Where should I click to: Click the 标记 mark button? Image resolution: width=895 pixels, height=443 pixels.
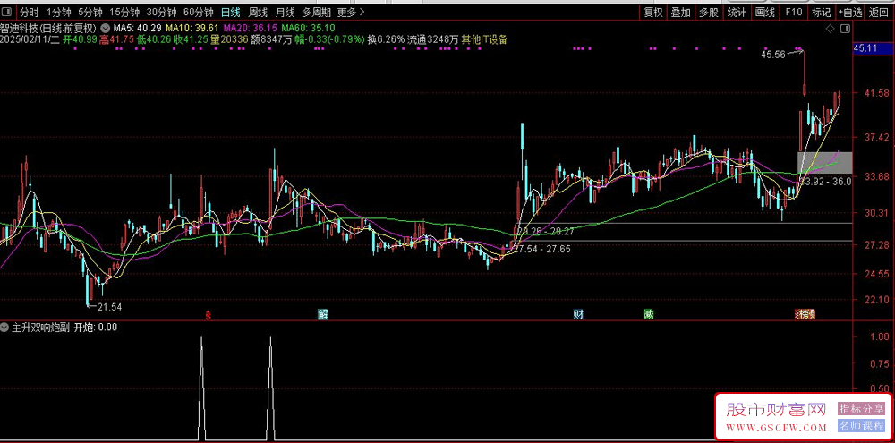821,12
